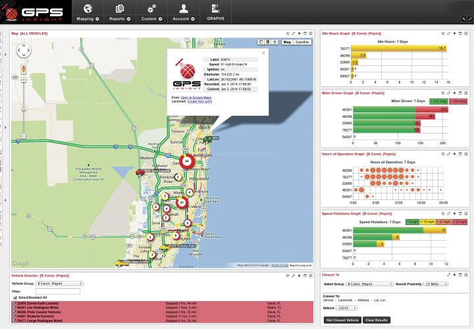The height and width of the screenshot is (329, 474).
Task: Click the 212 miles bar for 40391
Action: pyautogui.click(x=400, y=109)
